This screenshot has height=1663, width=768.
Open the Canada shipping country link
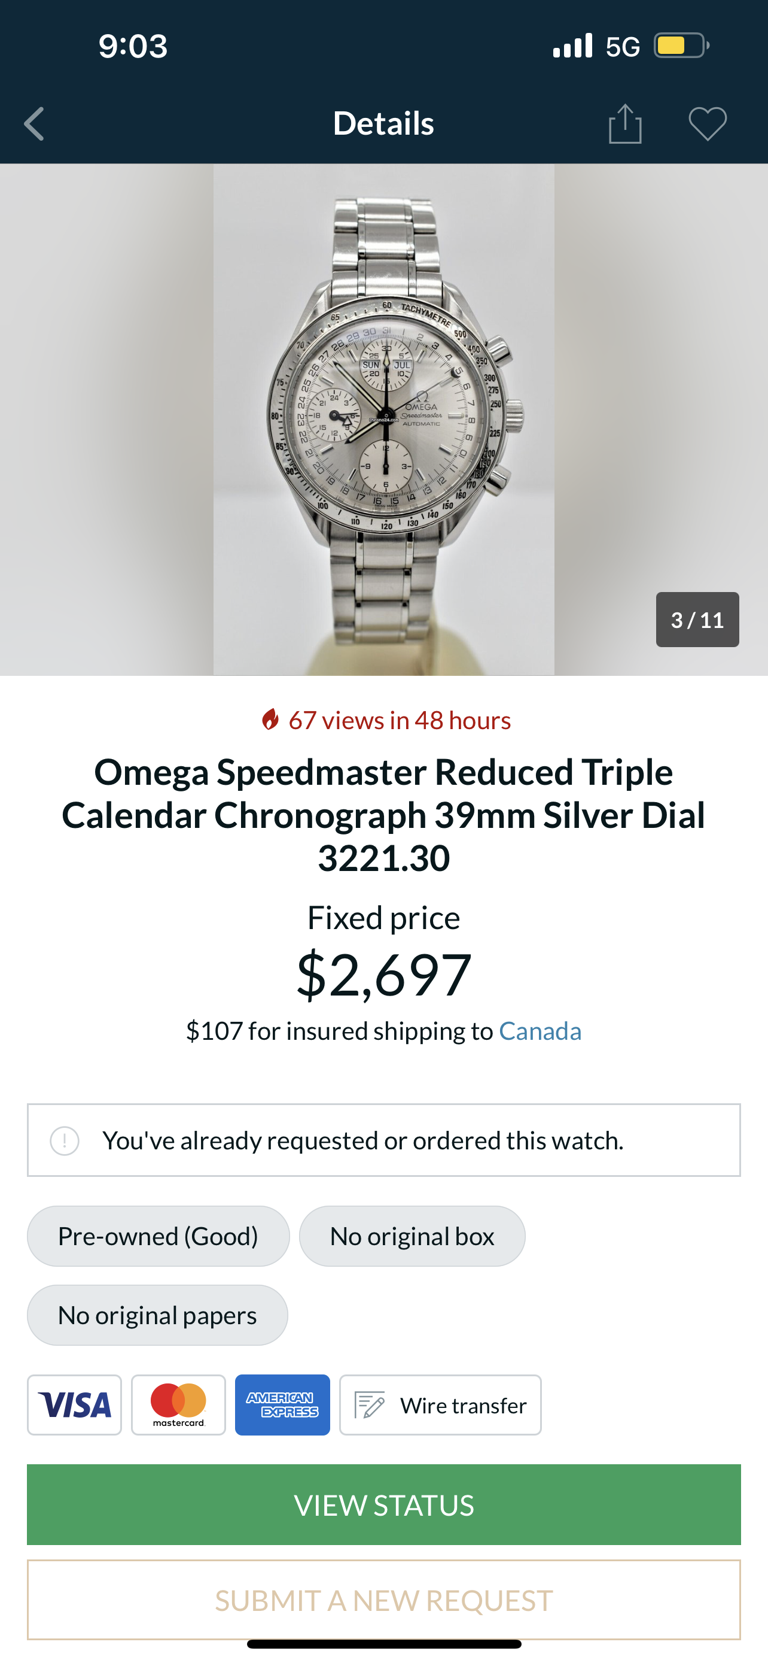[x=540, y=1031]
